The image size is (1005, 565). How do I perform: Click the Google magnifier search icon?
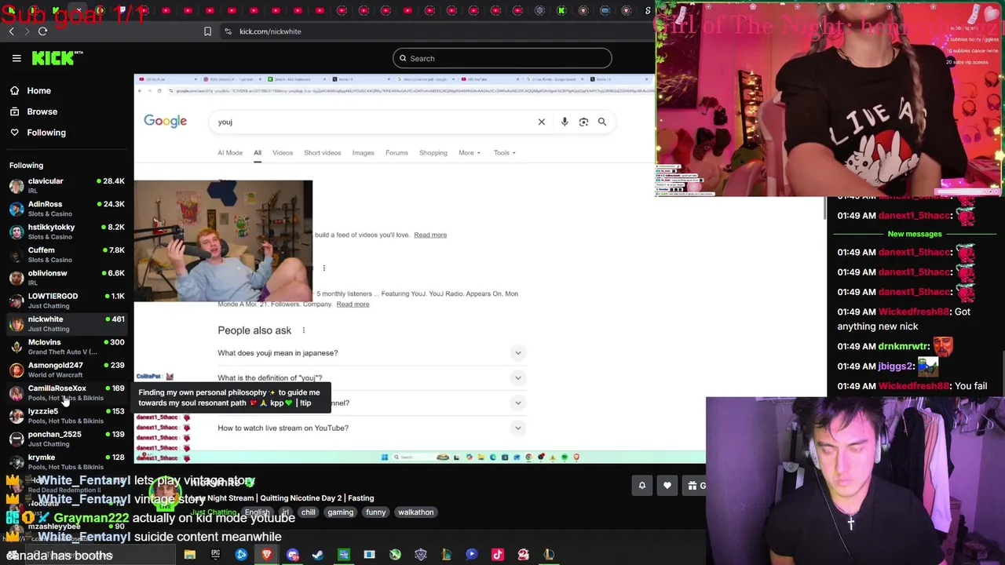602,122
